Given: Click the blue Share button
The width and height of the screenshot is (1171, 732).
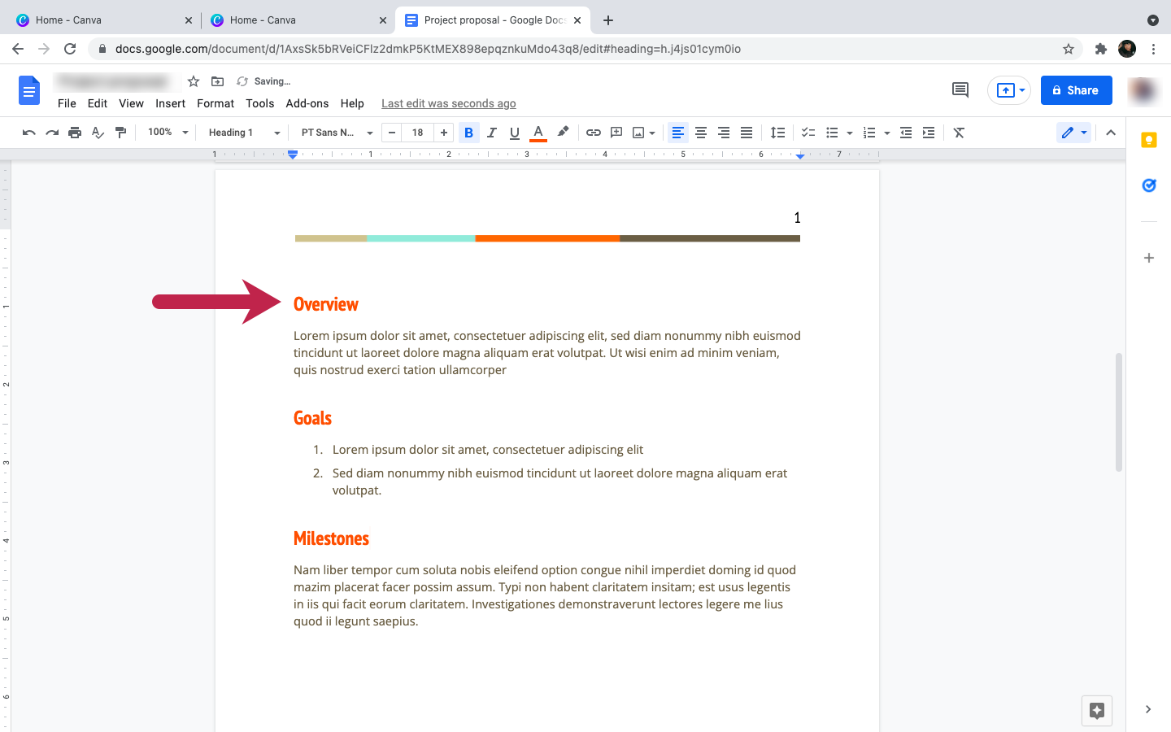Looking at the screenshot, I should click(1076, 90).
